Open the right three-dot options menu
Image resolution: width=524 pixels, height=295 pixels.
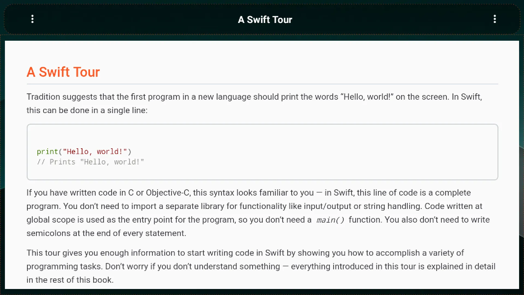click(495, 19)
